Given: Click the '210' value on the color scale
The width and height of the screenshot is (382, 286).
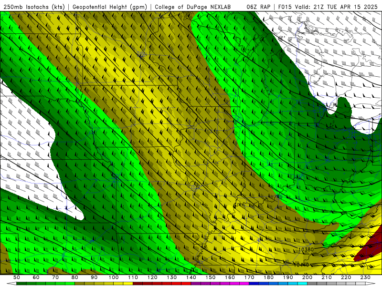Looking at the screenshot, I should 327,277.
